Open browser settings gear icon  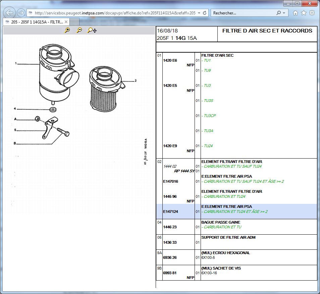(312, 13)
